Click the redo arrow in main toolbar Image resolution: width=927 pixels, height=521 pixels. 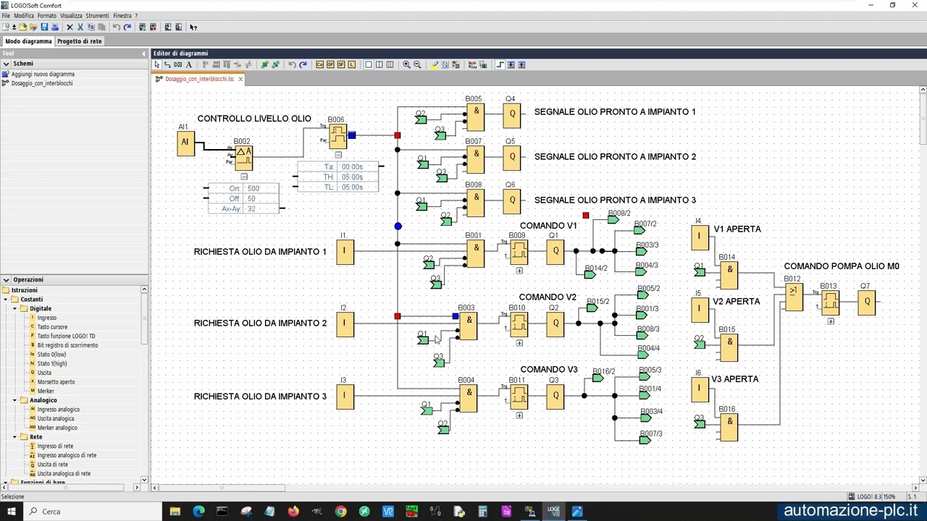coord(127,27)
